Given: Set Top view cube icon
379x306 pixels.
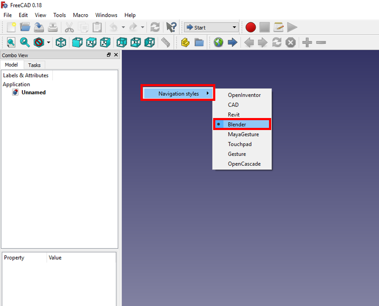Looking at the screenshot, I should (x=92, y=42).
